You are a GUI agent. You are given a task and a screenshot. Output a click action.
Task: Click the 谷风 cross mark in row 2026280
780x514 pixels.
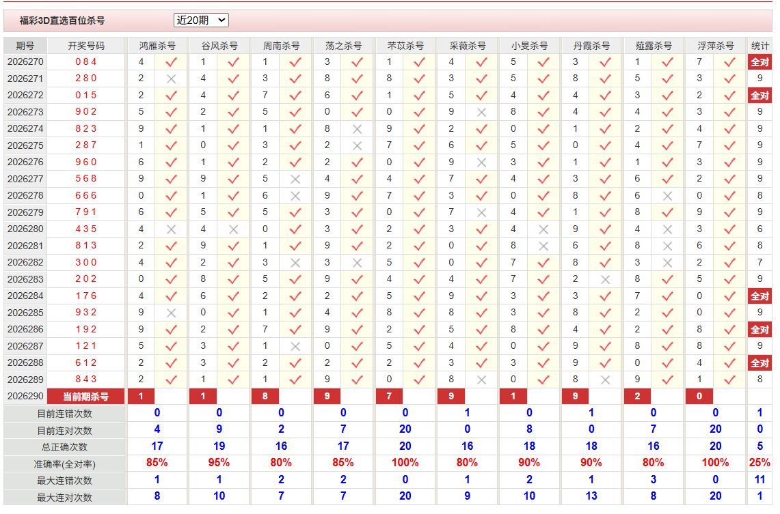[x=233, y=229]
